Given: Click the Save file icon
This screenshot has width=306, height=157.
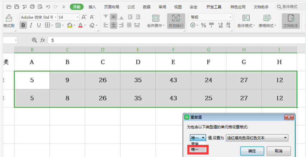Looking at the screenshot, I should [x=17, y=7].
